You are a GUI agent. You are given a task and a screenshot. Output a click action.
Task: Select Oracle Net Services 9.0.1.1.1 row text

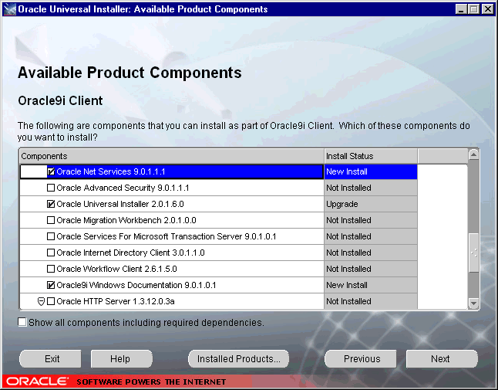(x=111, y=171)
